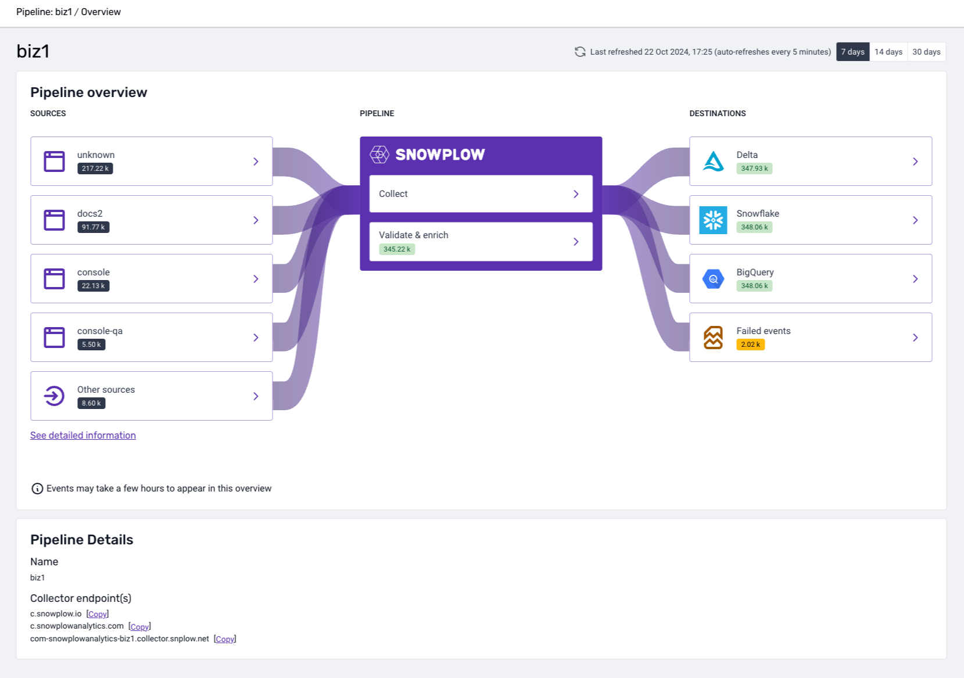Screen dimensions: 964x678
Task: Click the window icon for console-qa source
Action: [55, 338]
